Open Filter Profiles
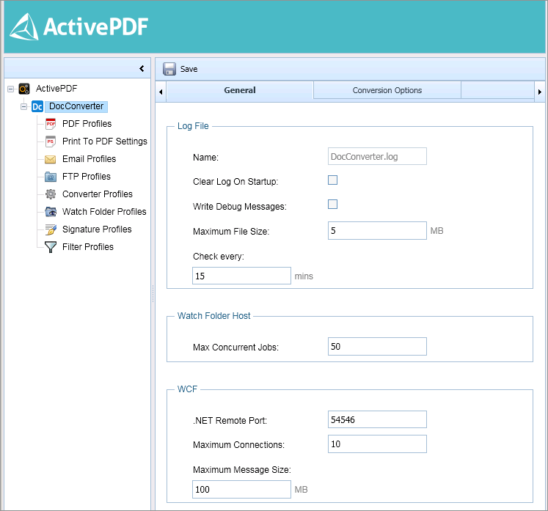 (x=88, y=247)
